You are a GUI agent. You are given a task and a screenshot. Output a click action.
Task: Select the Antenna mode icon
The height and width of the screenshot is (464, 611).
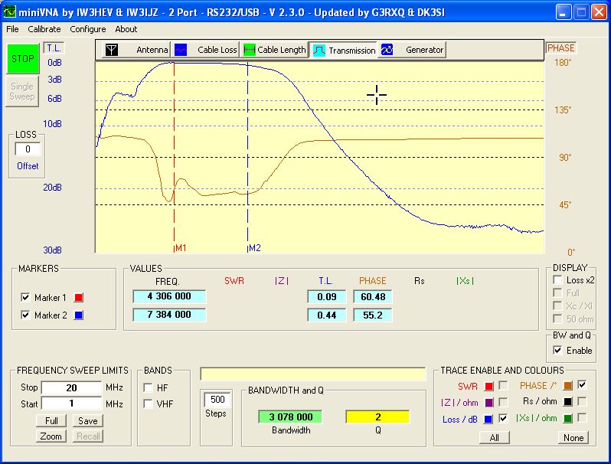click(112, 50)
